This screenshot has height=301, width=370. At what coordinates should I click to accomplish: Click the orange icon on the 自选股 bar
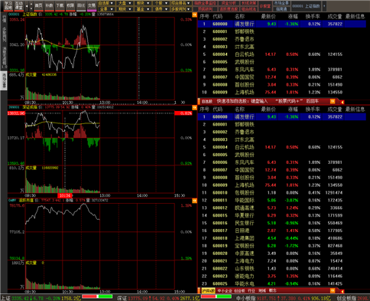(333, 101)
